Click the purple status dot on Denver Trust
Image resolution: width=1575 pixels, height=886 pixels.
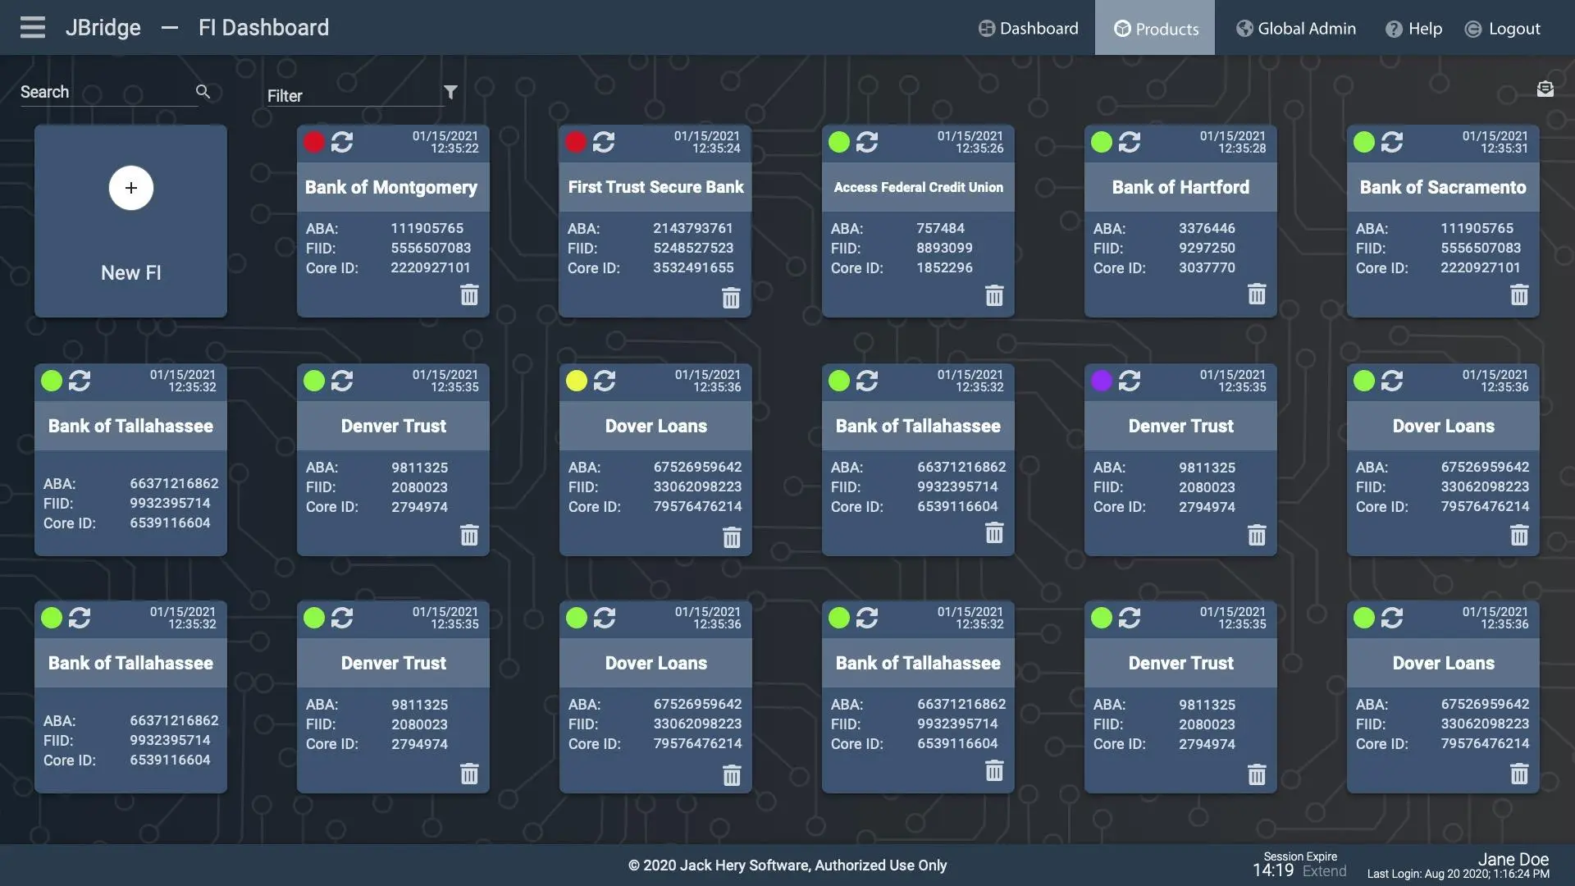click(1102, 381)
